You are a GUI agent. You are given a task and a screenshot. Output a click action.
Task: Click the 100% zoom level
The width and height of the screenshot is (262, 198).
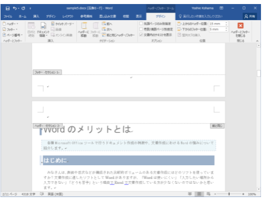tap(252, 194)
